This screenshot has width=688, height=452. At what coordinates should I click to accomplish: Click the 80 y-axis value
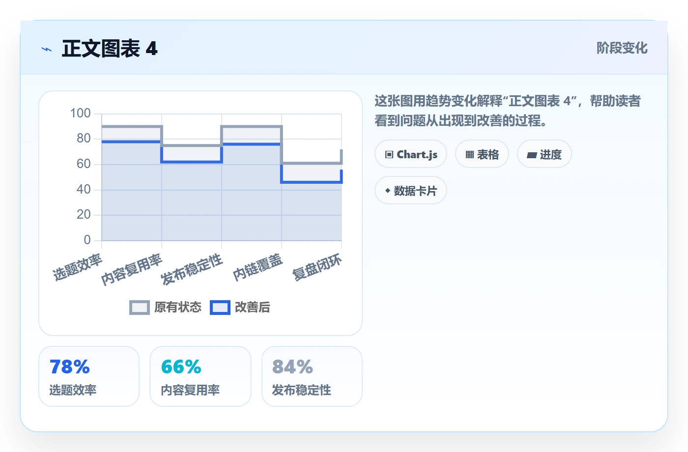84,139
